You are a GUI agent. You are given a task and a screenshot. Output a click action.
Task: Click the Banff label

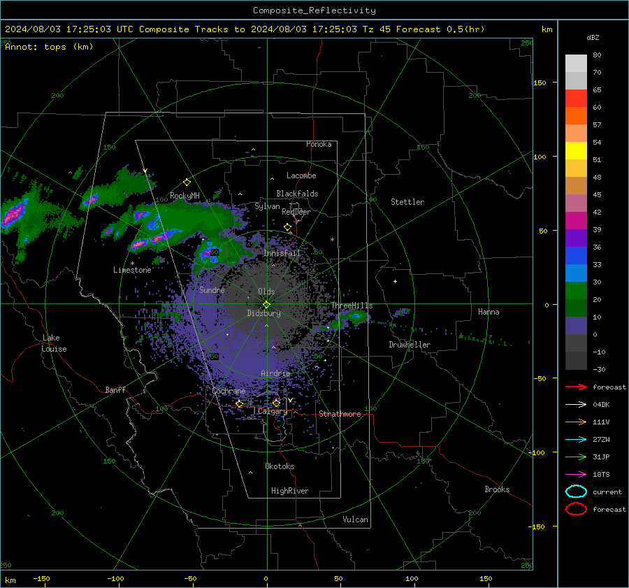point(115,389)
